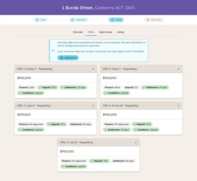Click Finance: Cash tag in Offer 1
197x181 pixels.
click(x=26, y=87)
